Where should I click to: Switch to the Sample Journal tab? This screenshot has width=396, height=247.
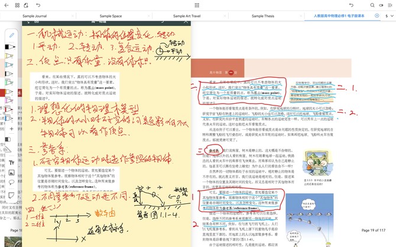point(35,16)
